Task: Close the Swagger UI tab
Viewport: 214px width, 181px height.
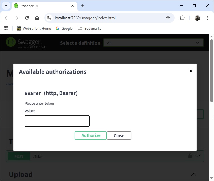Action: 73,6
